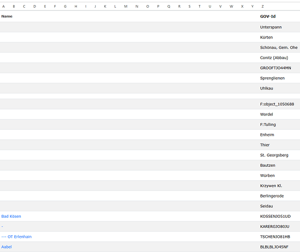
Task: Click the dash-named entry link
Action: 2,227
